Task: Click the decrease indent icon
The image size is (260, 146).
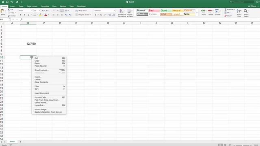Action: click(x=66, y=15)
